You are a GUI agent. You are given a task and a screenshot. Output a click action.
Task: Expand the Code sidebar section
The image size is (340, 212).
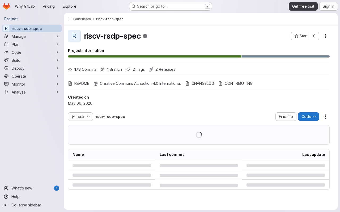tap(57, 52)
